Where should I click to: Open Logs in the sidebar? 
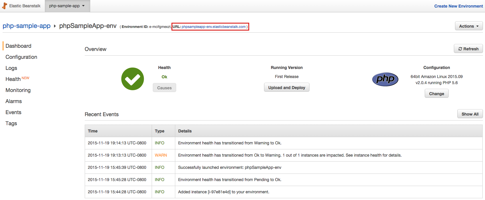(x=11, y=68)
